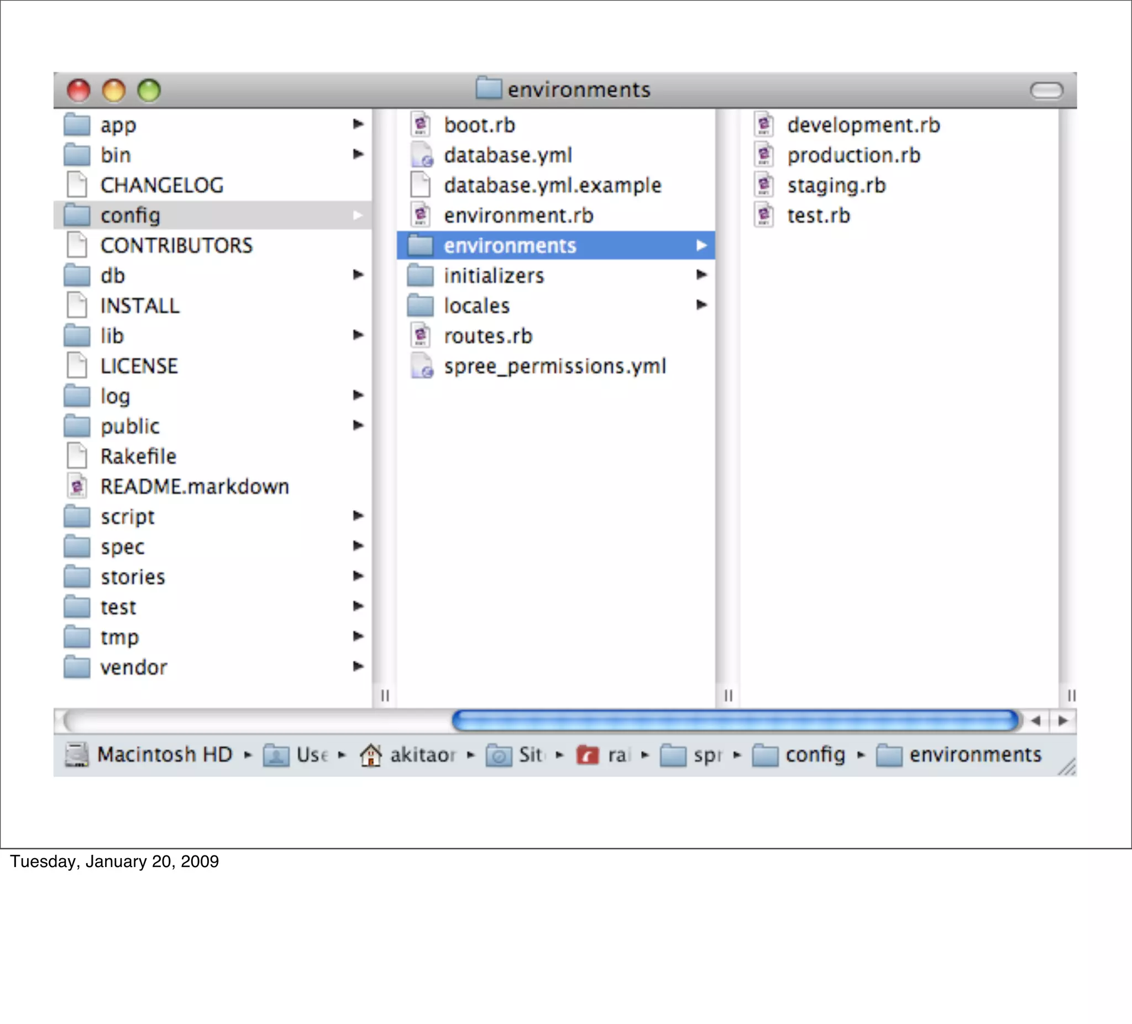
Task: Select the production.rb file
Action: click(x=853, y=155)
